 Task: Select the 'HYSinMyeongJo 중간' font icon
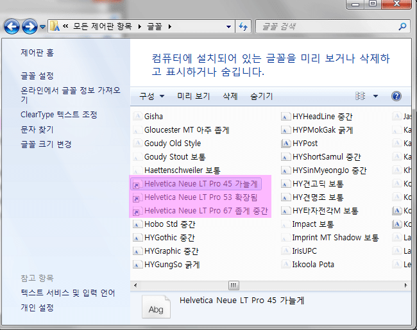tap(285, 170)
